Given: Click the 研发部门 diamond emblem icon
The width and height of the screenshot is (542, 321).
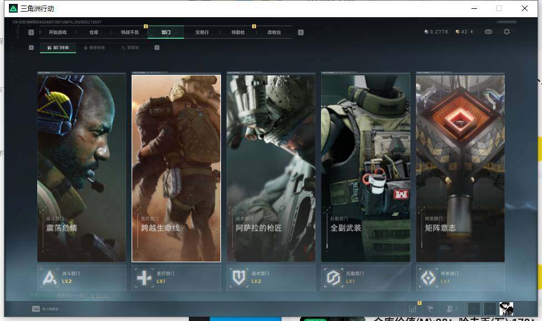Looking at the screenshot, I should 428,278.
